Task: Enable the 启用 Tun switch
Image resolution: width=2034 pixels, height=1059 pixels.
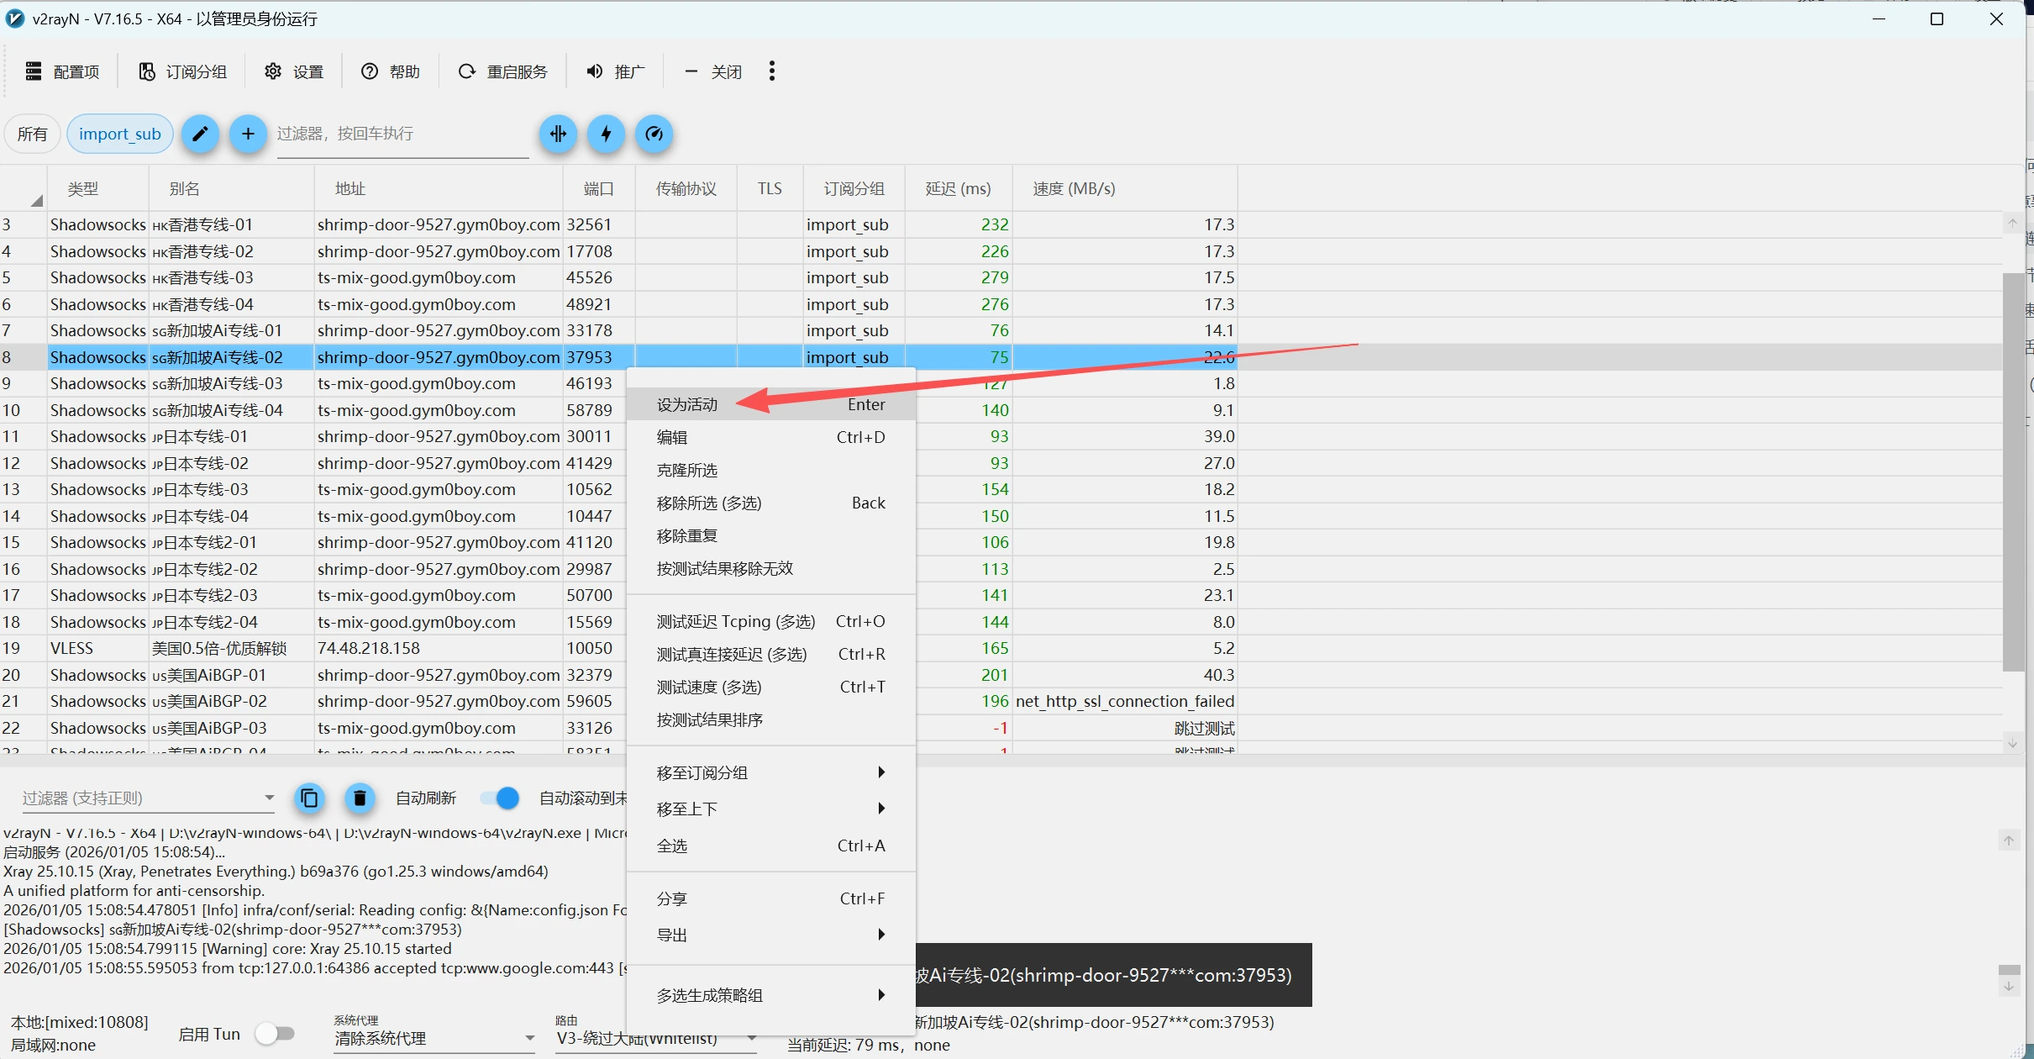Action: (276, 1034)
